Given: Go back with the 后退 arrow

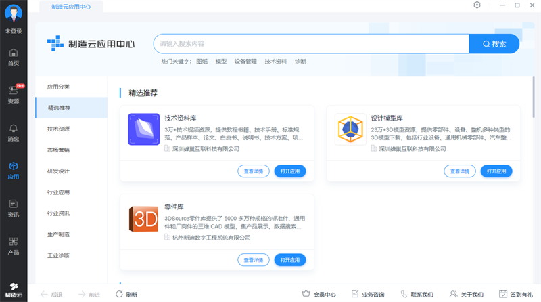Looking at the screenshot, I should pos(51,295).
